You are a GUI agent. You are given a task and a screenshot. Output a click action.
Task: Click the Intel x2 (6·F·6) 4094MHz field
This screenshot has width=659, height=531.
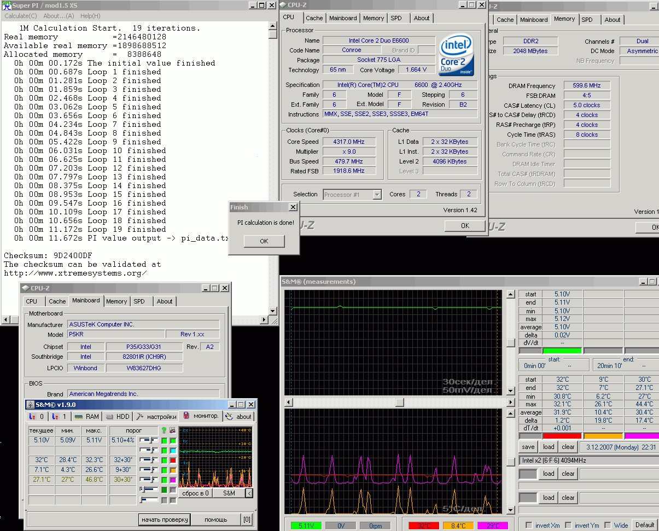[x=589, y=460]
